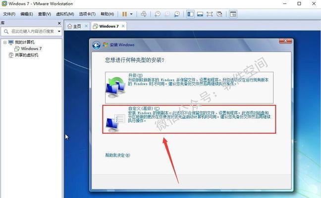Image resolution: width=321 pixels, height=198 pixels.
Task: Click the custom install computer icon
Action: point(115,123)
